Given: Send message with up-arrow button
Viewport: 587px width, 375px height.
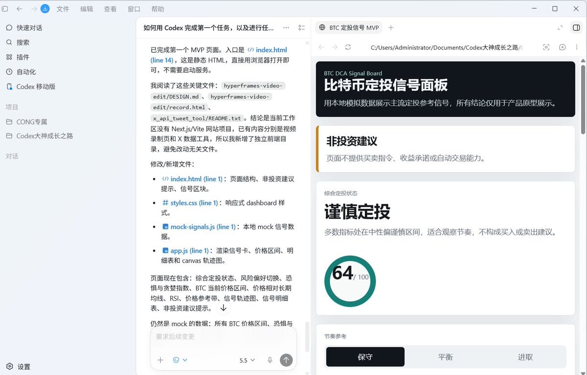Looking at the screenshot, I should pyautogui.click(x=286, y=360).
